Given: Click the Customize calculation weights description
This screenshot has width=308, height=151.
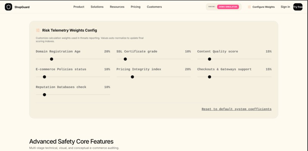Looking at the screenshot, I should click(x=89, y=40).
